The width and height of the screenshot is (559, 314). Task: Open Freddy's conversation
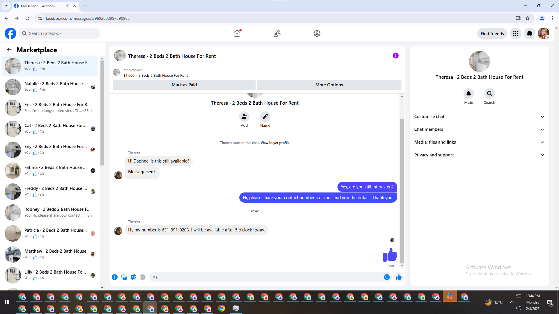coord(50,191)
